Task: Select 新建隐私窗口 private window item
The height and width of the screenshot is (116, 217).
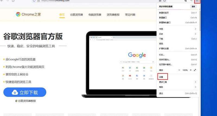Action: coord(178,22)
